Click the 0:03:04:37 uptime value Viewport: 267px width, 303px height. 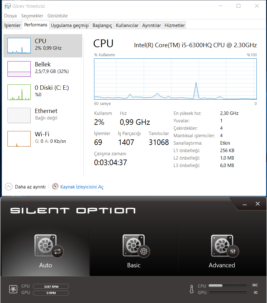click(x=111, y=163)
